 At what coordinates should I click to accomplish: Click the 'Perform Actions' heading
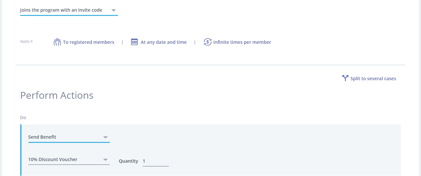[x=57, y=95]
